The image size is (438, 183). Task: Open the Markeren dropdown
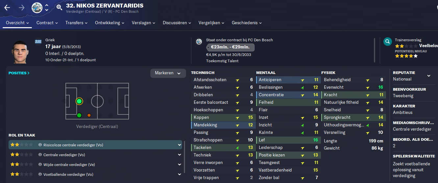[168, 73]
